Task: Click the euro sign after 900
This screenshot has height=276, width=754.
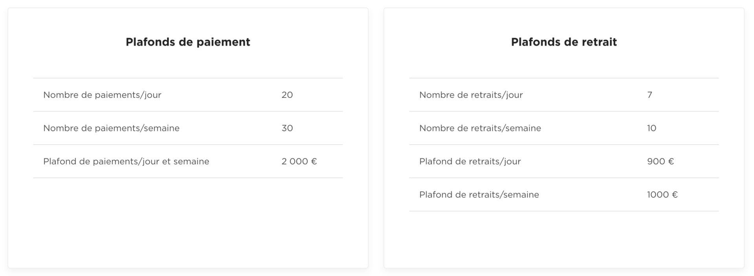Action: [x=671, y=162]
